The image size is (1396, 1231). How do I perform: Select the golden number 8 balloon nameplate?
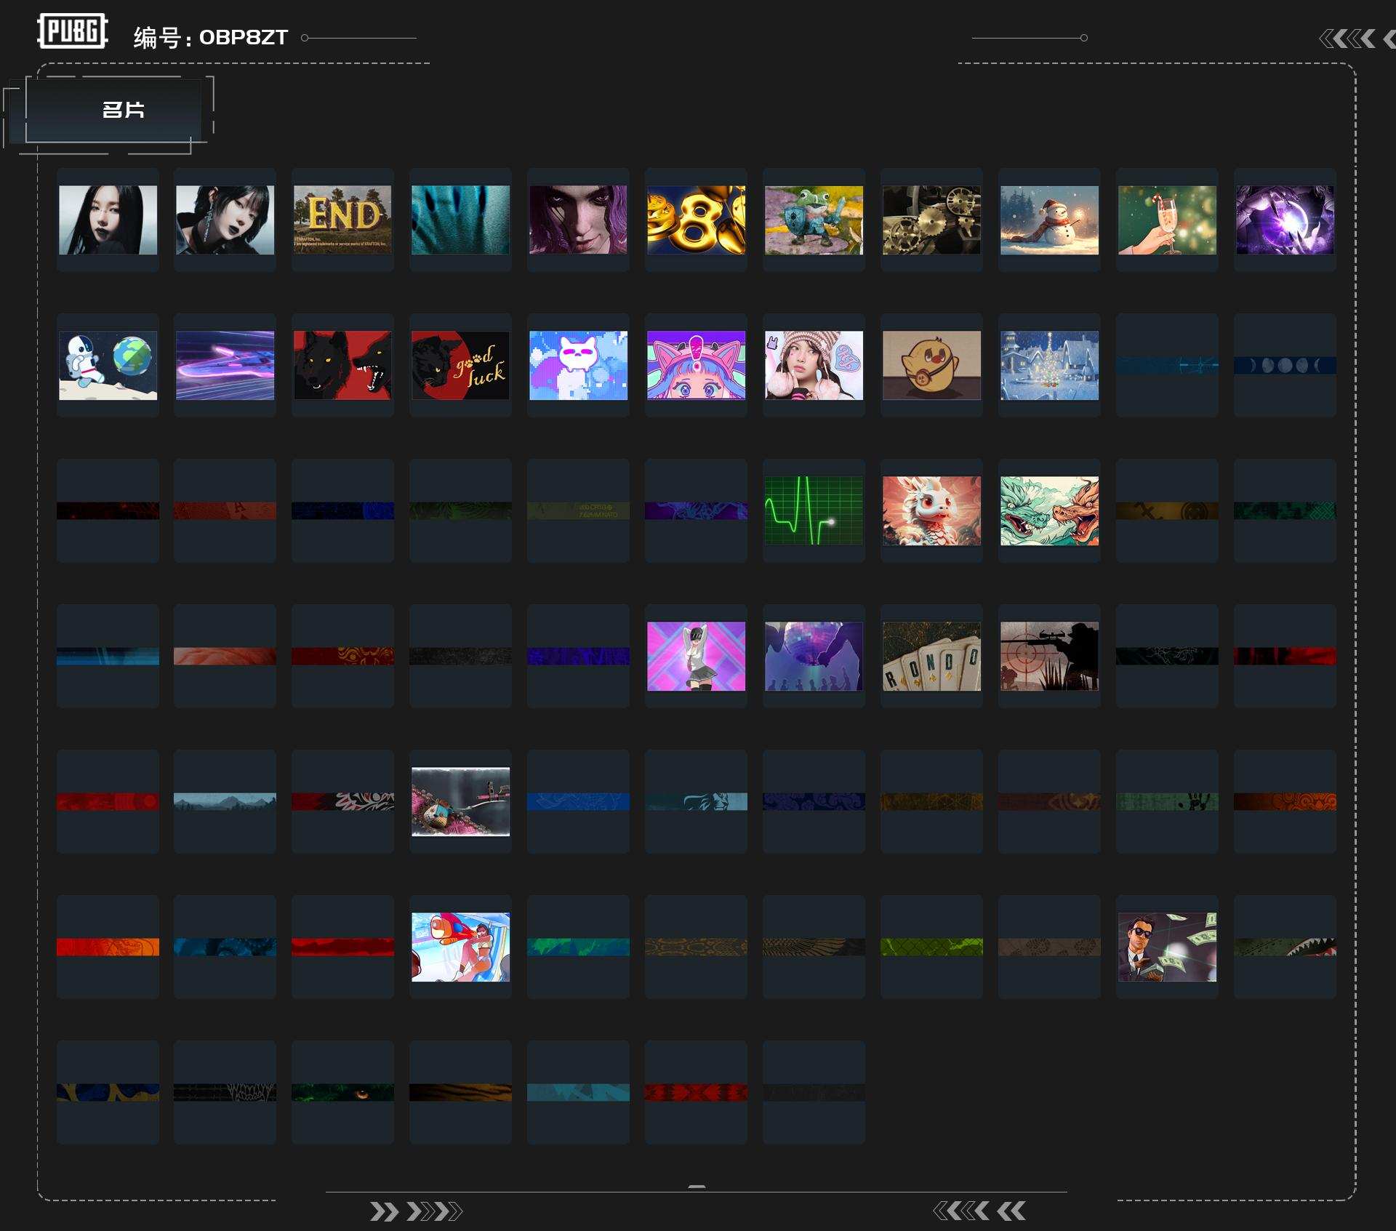click(696, 220)
